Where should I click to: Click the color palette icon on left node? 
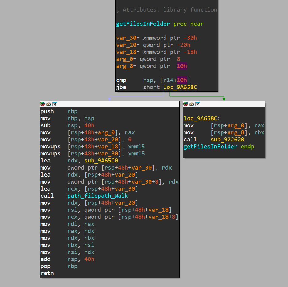click(x=42, y=104)
